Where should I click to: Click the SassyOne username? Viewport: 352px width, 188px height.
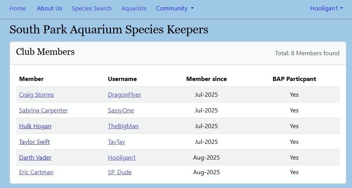[121, 110]
